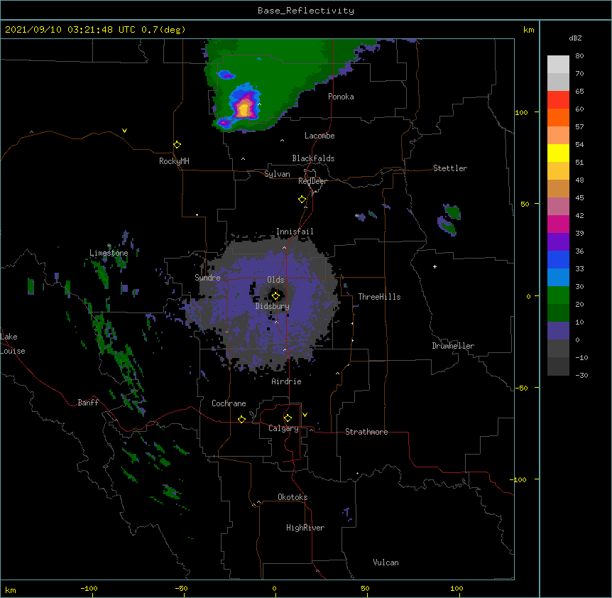The height and width of the screenshot is (598, 612).
Task: Select the yellow 54 dBZ color swatch
Action: 558,153
